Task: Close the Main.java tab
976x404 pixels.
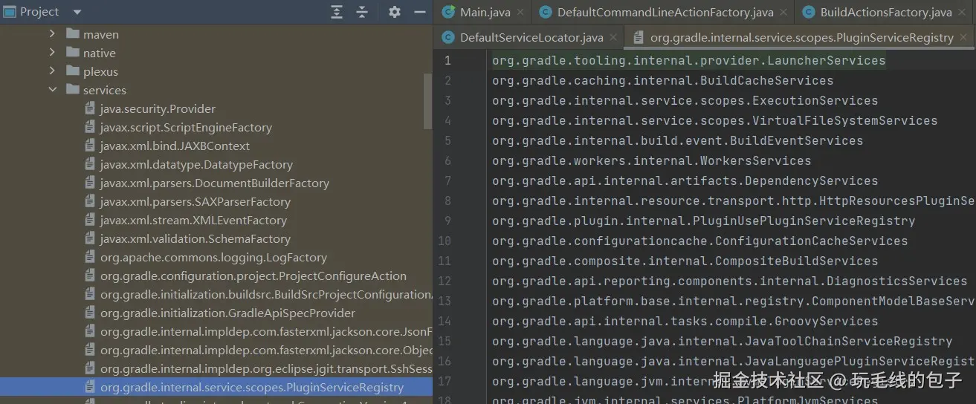Action: 520,13
